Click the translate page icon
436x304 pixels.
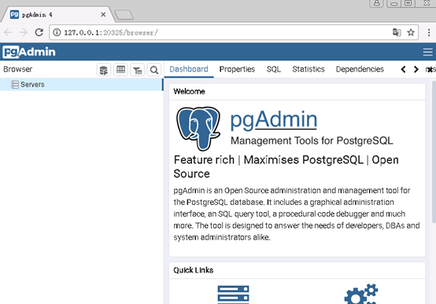(397, 32)
